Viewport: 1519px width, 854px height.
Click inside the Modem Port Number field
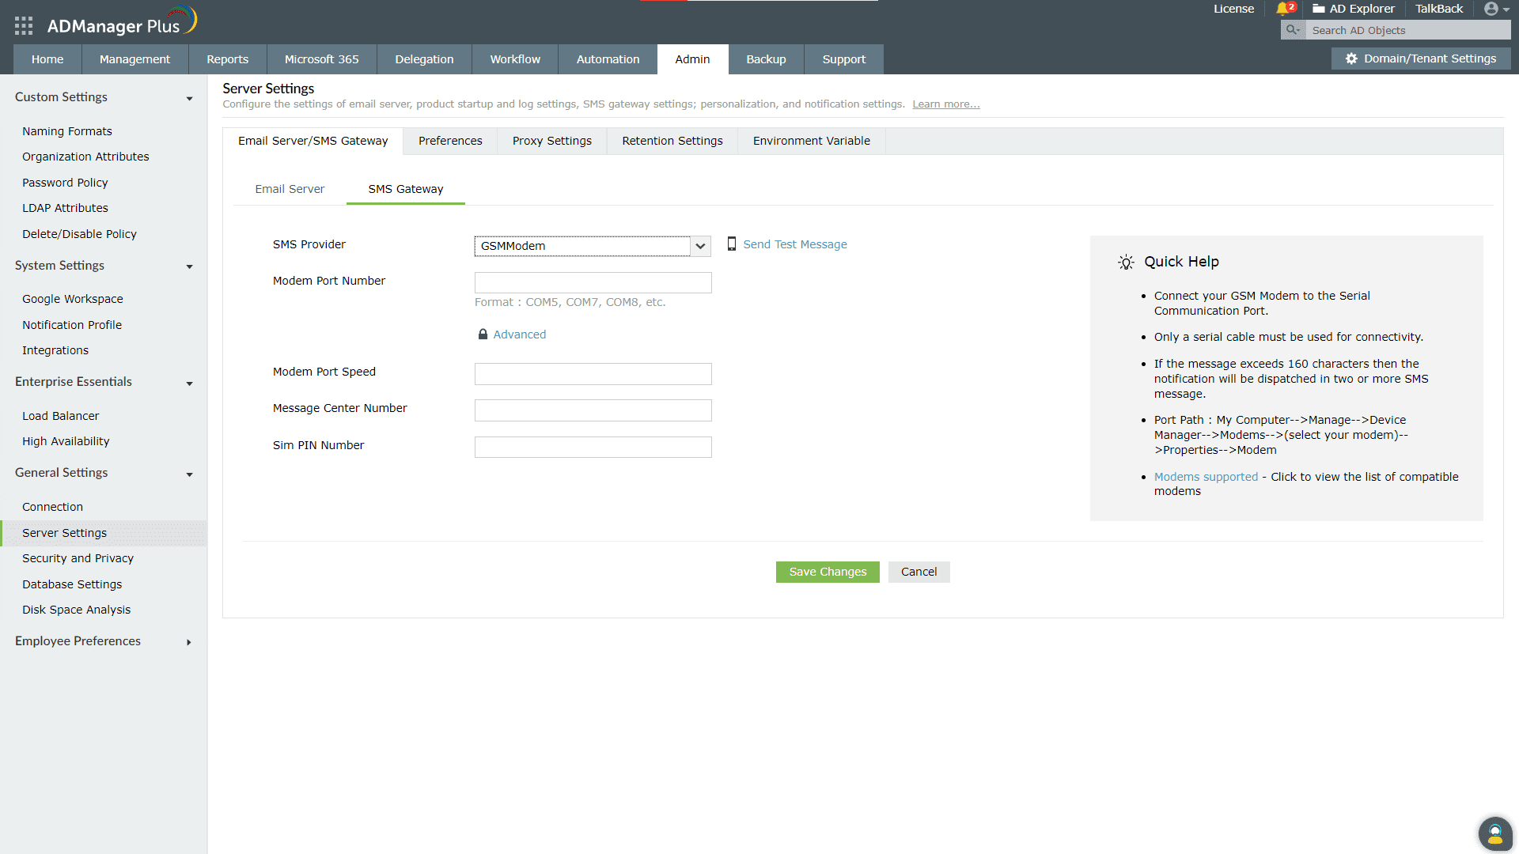592,282
